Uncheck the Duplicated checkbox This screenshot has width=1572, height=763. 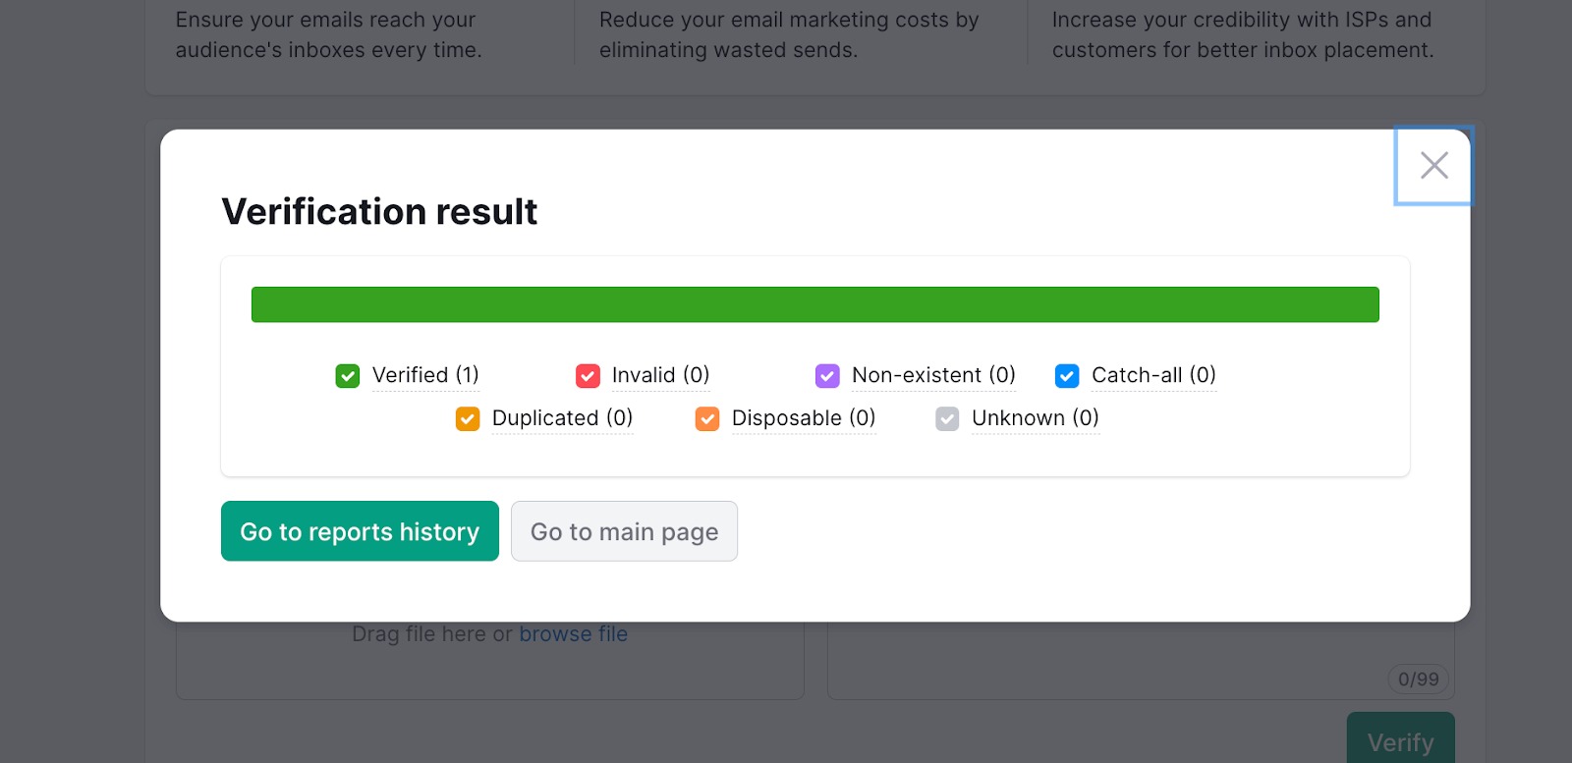pyautogui.click(x=467, y=418)
